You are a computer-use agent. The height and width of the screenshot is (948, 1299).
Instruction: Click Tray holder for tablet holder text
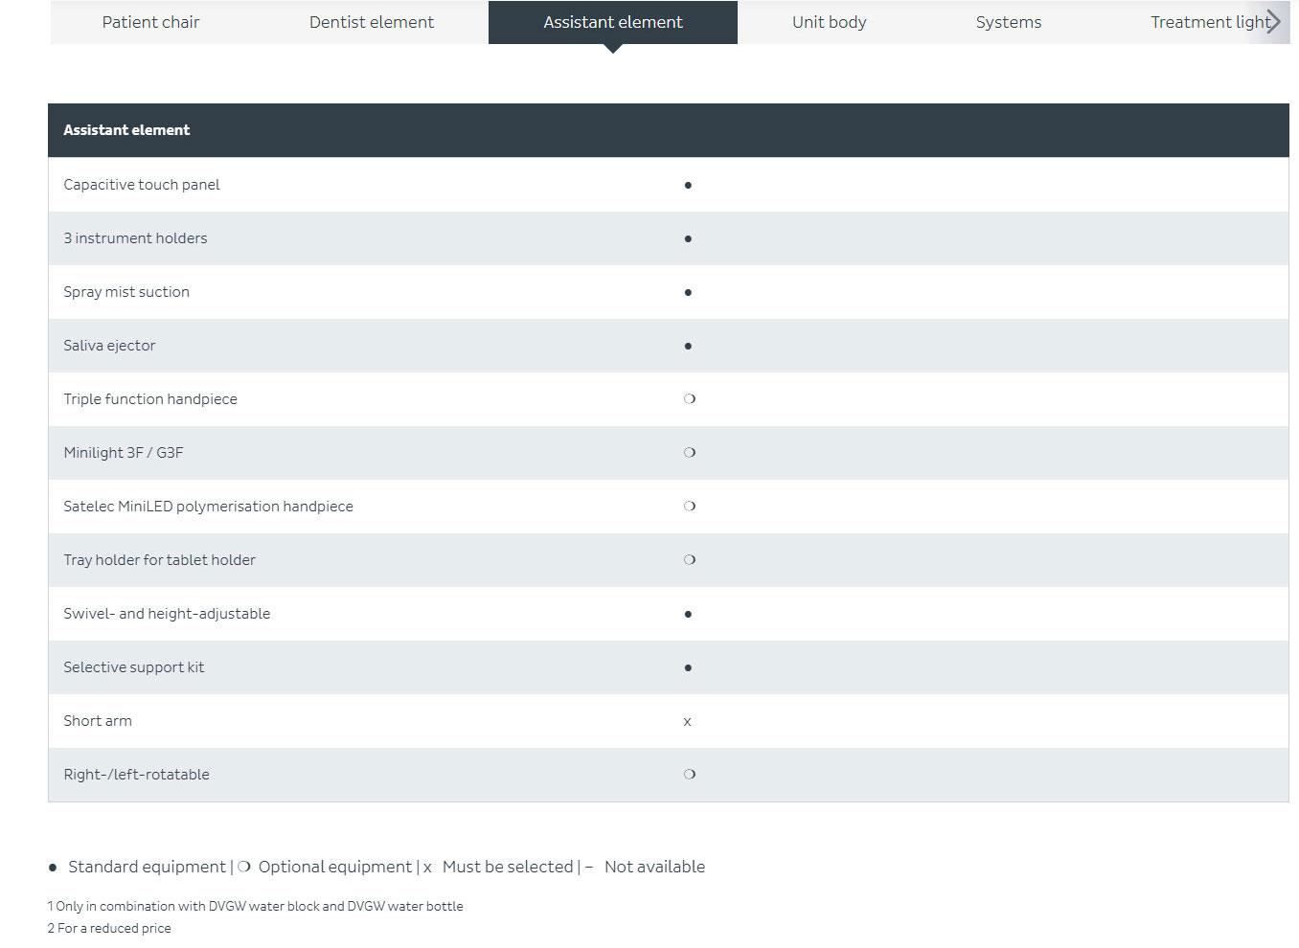tap(160, 560)
